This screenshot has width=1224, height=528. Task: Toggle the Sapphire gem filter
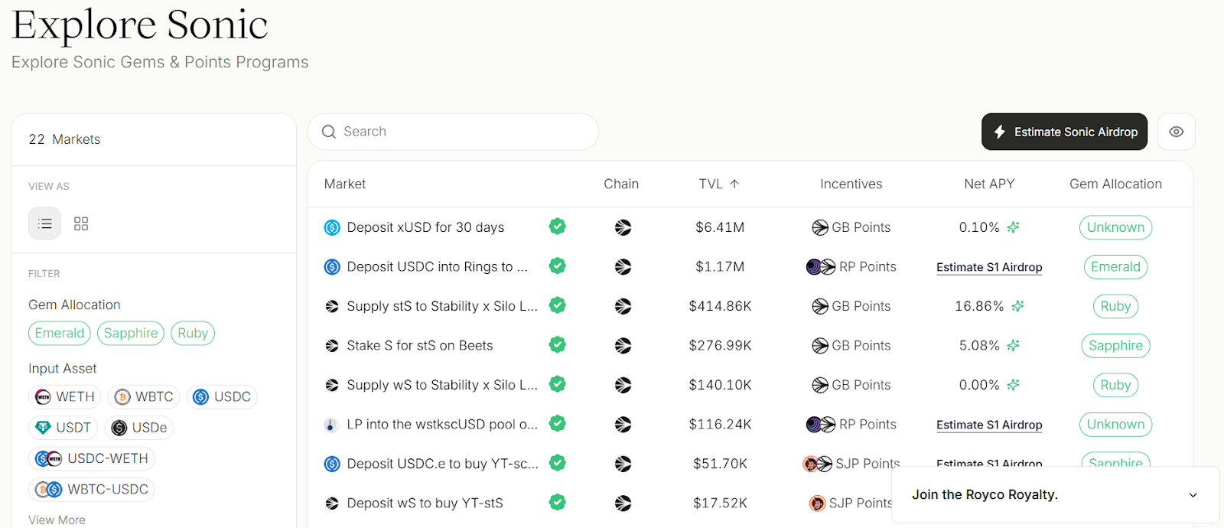pyautogui.click(x=131, y=333)
